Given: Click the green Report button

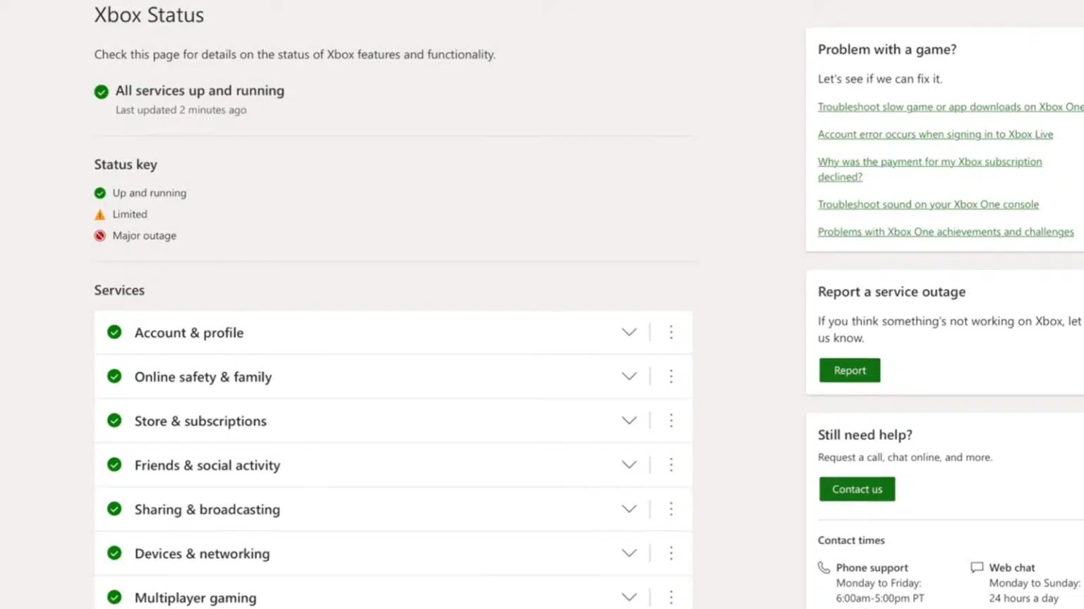Looking at the screenshot, I should point(850,370).
